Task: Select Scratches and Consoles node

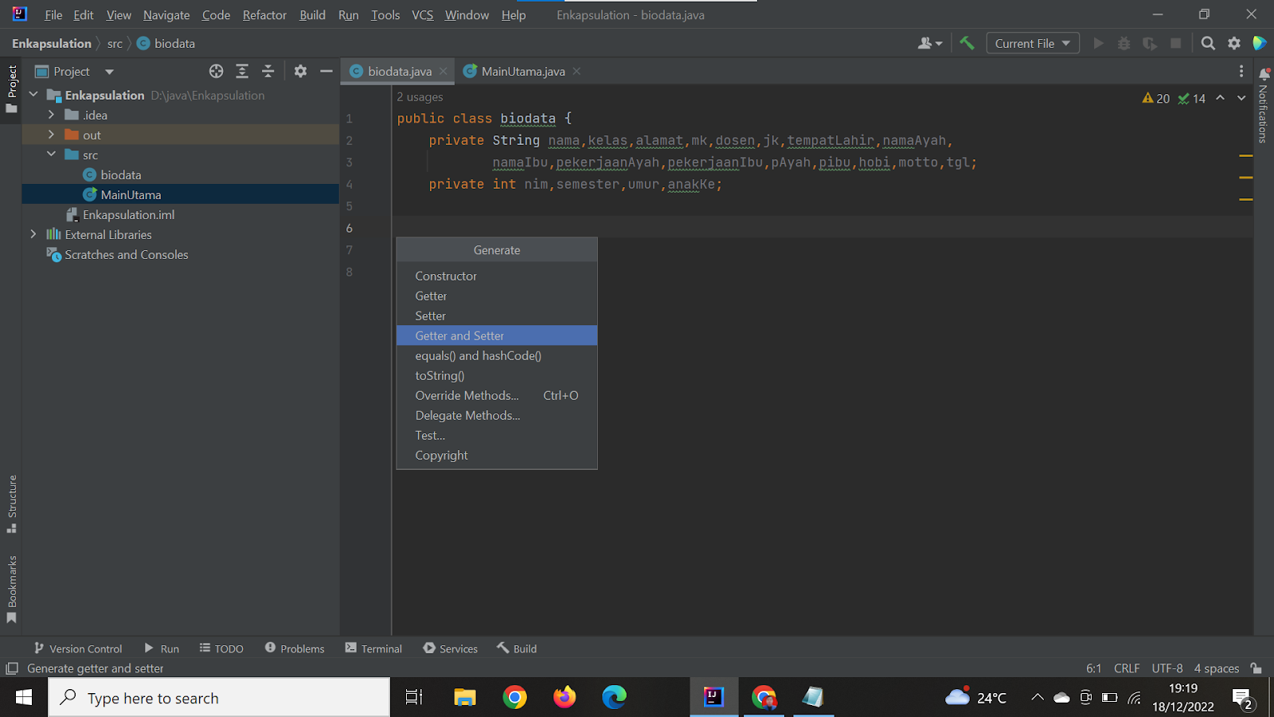Action: tap(127, 254)
